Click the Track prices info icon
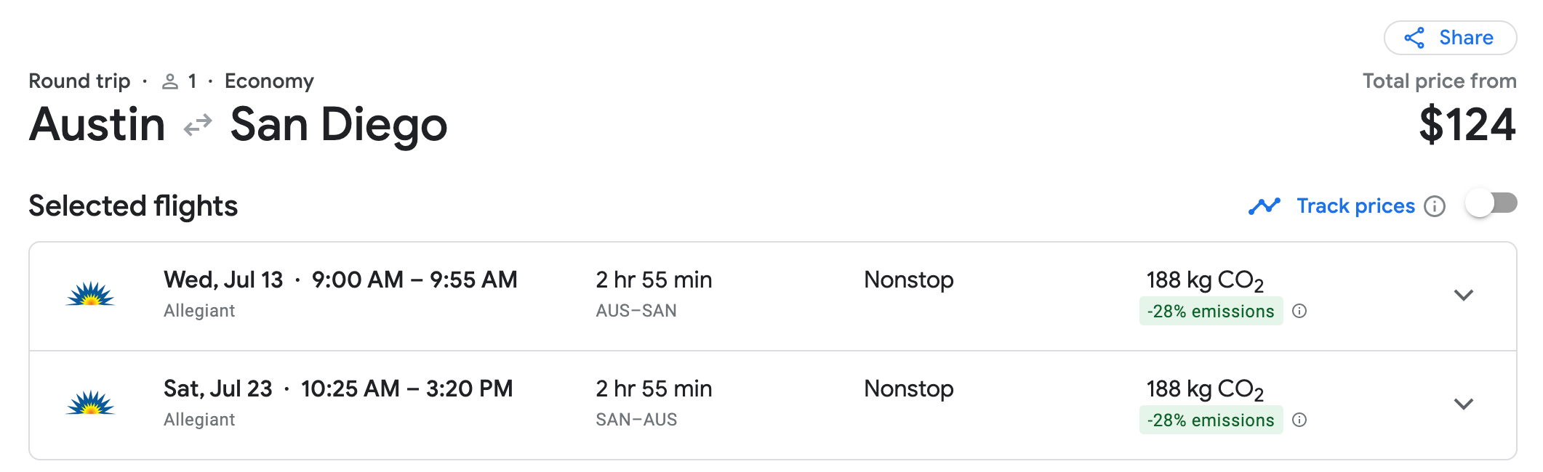 tap(1435, 206)
